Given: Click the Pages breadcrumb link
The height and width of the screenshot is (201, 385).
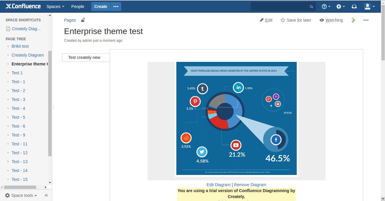Looking at the screenshot, I should click(x=70, y=20).
